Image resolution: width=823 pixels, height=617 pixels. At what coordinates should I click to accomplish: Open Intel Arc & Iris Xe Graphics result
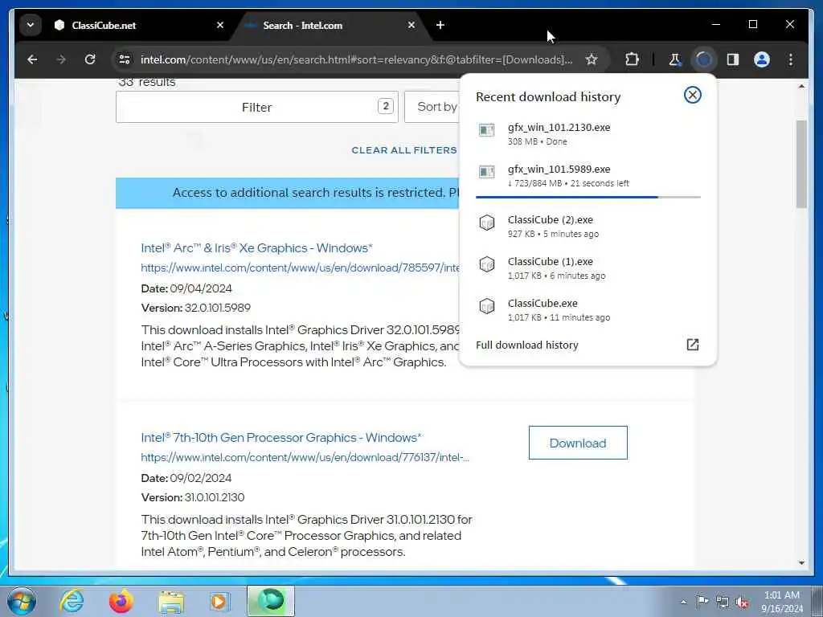[256, 248]
